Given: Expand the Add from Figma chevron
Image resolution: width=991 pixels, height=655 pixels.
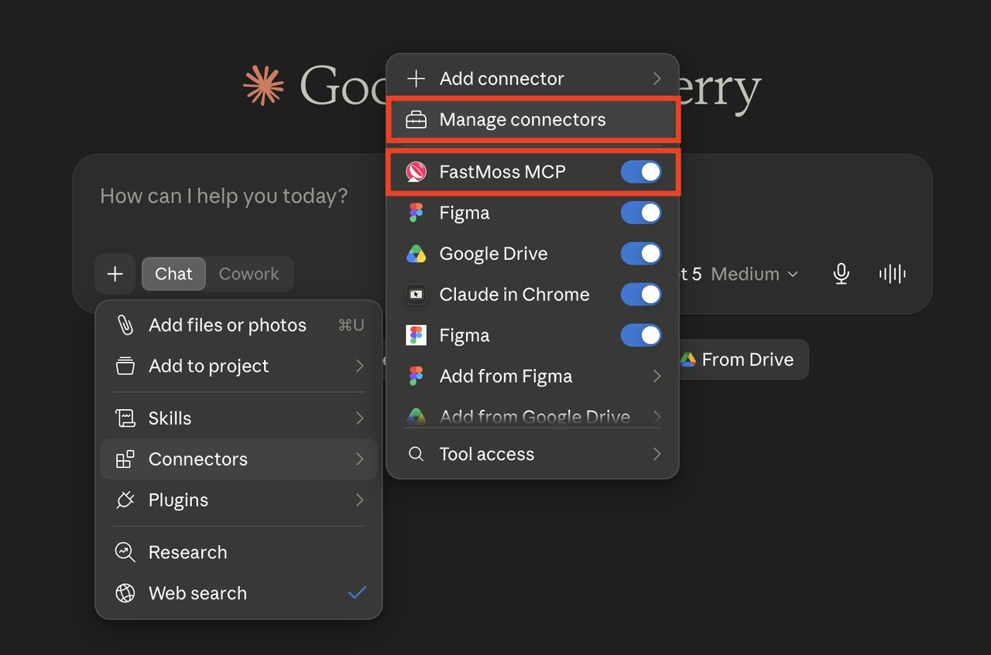Looking at the screenshot, I should click(657, 377).
